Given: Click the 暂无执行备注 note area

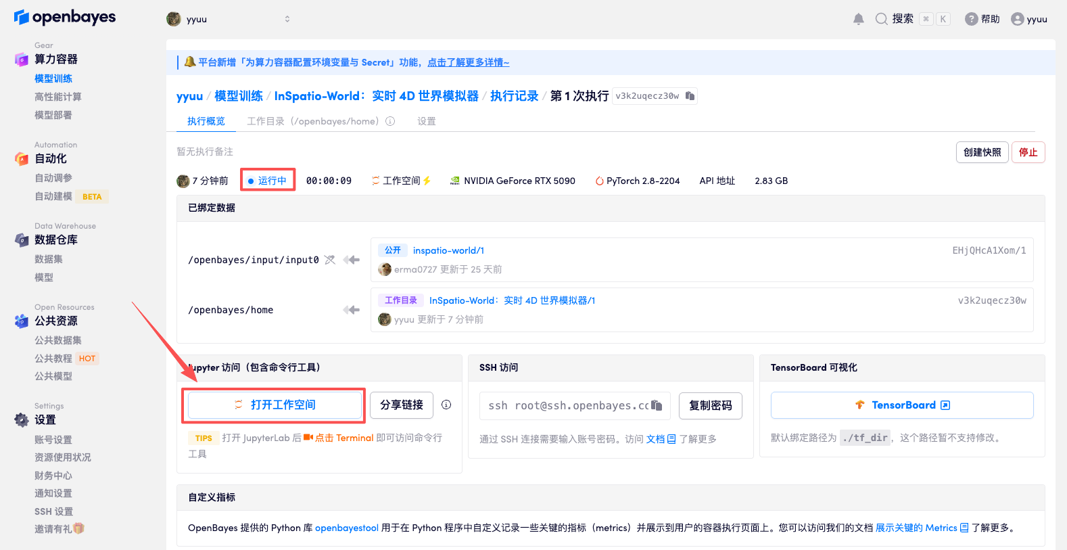Looking at the screenshot, I should tap(205, 152).
